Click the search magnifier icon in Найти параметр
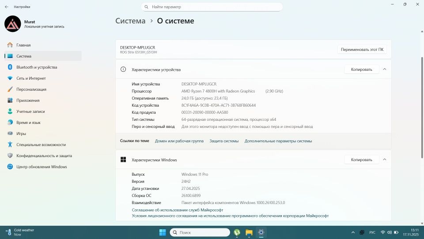The image size is (424, 239). (146, 7)
